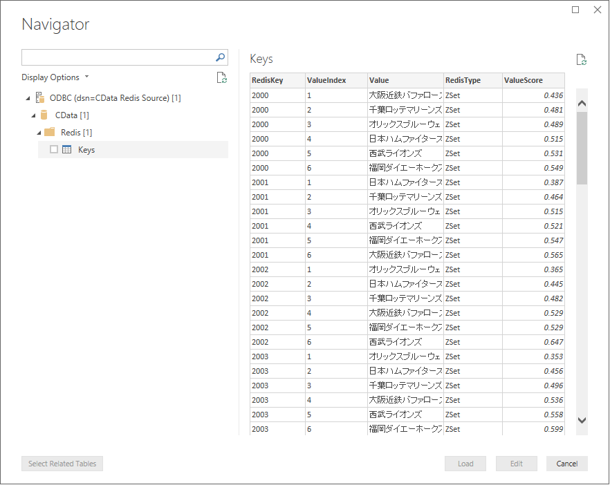
Task: Refresh the navigator tree using the left refresh icon
Action: 222,77
